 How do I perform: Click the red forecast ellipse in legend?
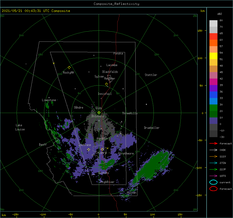(x=213, y=189)
